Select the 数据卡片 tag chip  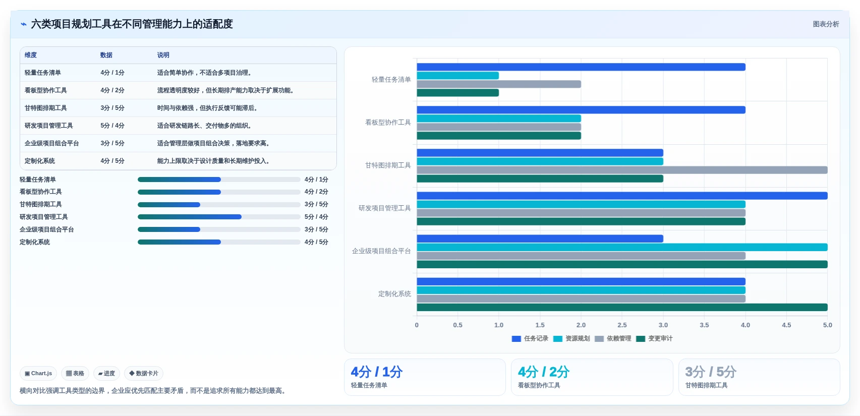click(144, 374)
